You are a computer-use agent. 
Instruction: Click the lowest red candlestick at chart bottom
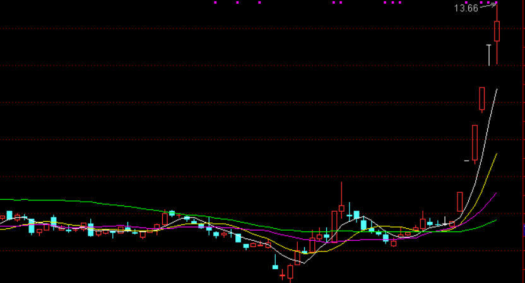tap(290, 272)
